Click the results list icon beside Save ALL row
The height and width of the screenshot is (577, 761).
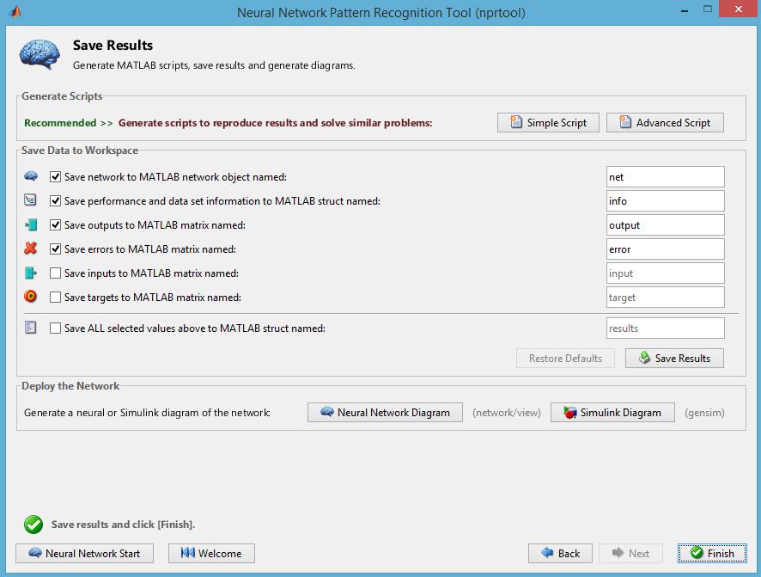click(30, 328)
